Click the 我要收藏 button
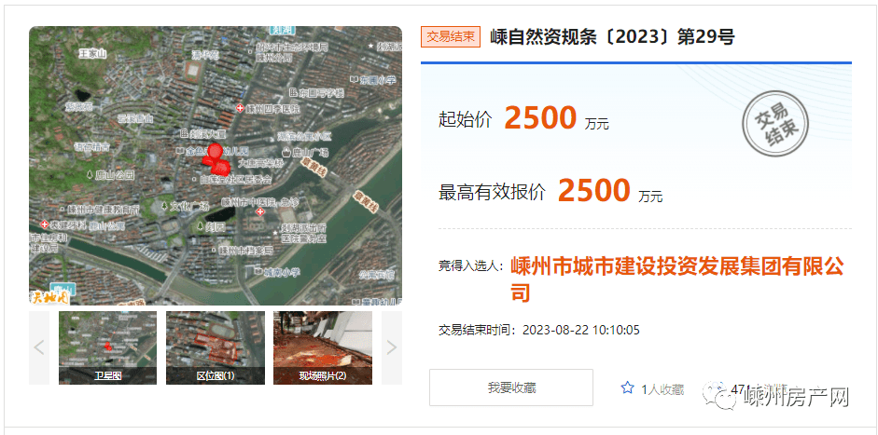878x435 pixels. tap(511, 387)
